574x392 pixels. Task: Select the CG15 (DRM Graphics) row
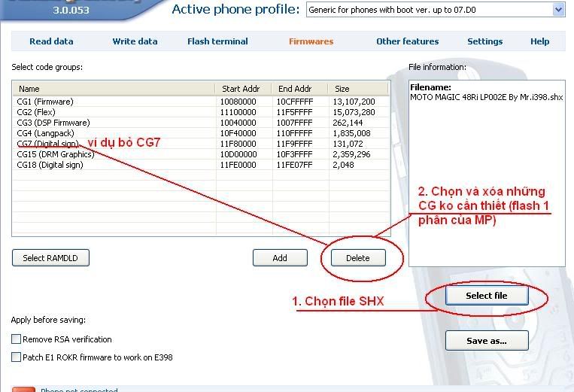(x=55, y=154)
